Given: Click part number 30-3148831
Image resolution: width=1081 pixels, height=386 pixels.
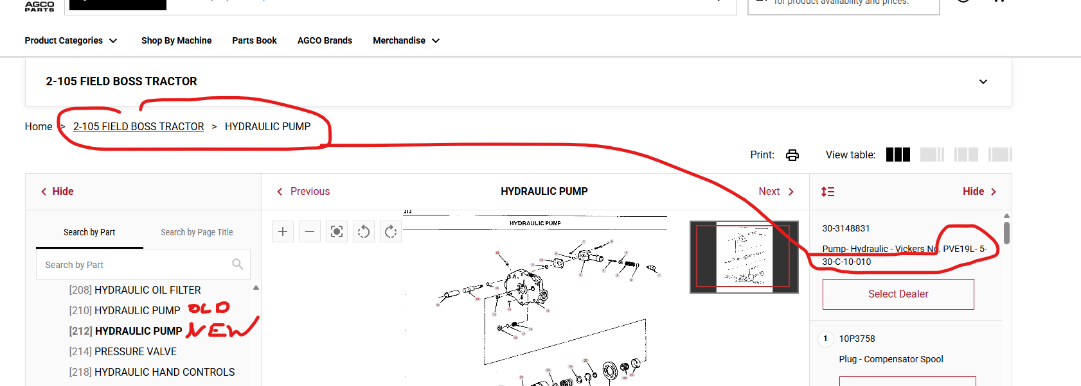Looking at the screenshot, I should [846, 228].
